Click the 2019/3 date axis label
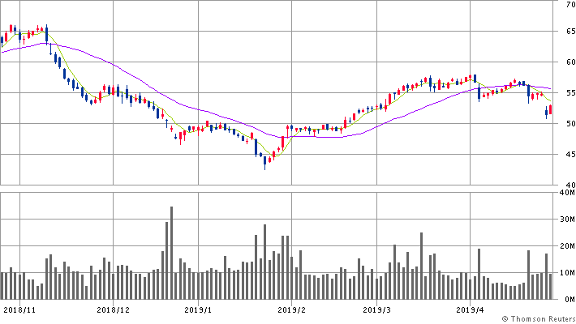The height and width of the screenshot is (324, 576). coord(377,310)
